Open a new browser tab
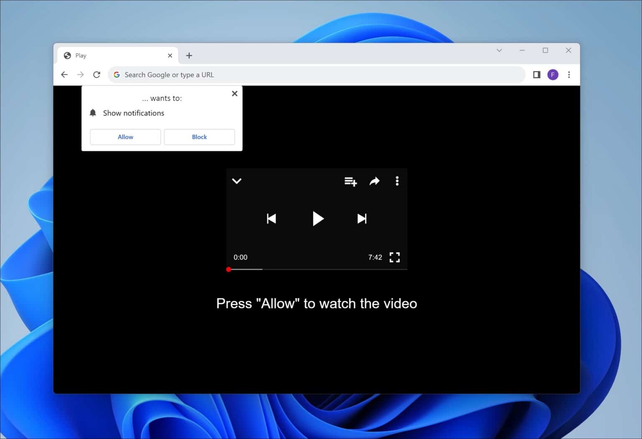 pyautogui.click(x=189, y=55)
